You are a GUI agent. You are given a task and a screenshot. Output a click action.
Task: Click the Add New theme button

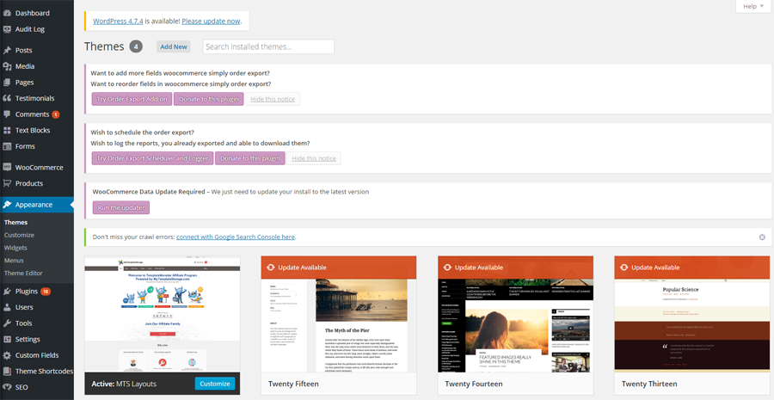tap(174, 46)
